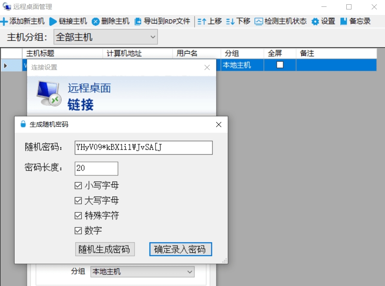
Task: Toggle the 全屏 checkbox in the host row
Action: [280, 65]
